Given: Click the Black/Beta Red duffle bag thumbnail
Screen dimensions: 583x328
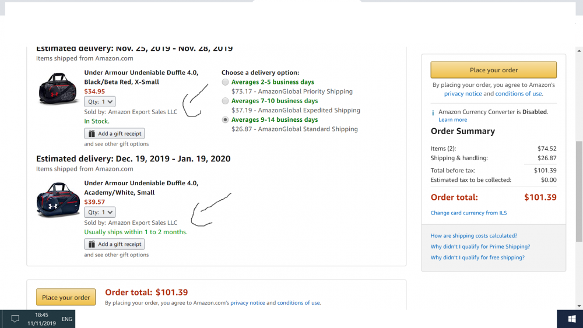Looking at the screenshot, I should 58,89.
